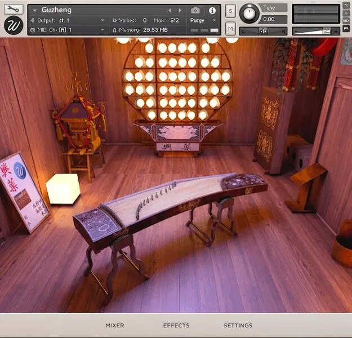This screenshot has height=338, width=352.
Task: Click the Voices note icon
Action: [x=114, y=20]
